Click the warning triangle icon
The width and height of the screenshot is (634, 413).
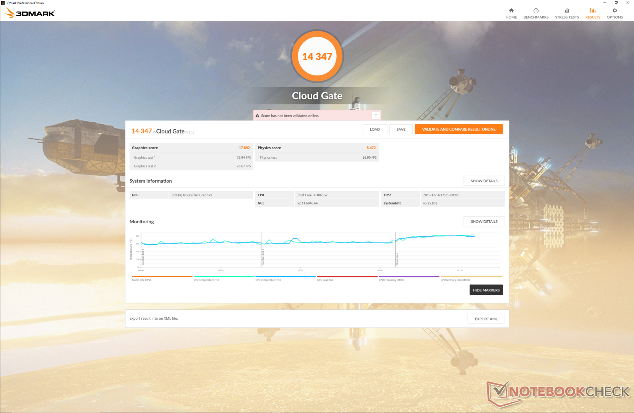click(257, 115)
